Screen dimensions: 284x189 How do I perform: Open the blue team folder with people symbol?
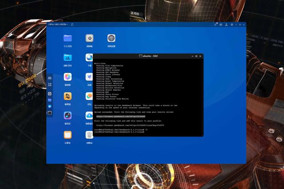68,58
